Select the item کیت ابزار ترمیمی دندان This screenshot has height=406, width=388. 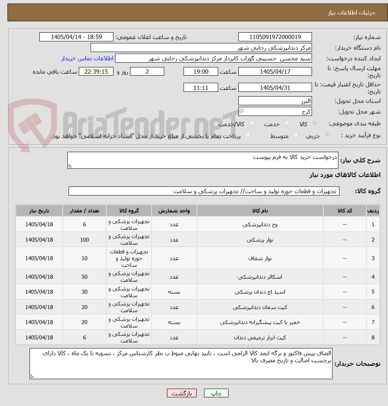click(x=260, y=337)
